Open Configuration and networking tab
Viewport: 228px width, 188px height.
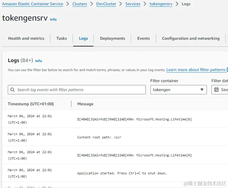[x=191, y=38]
